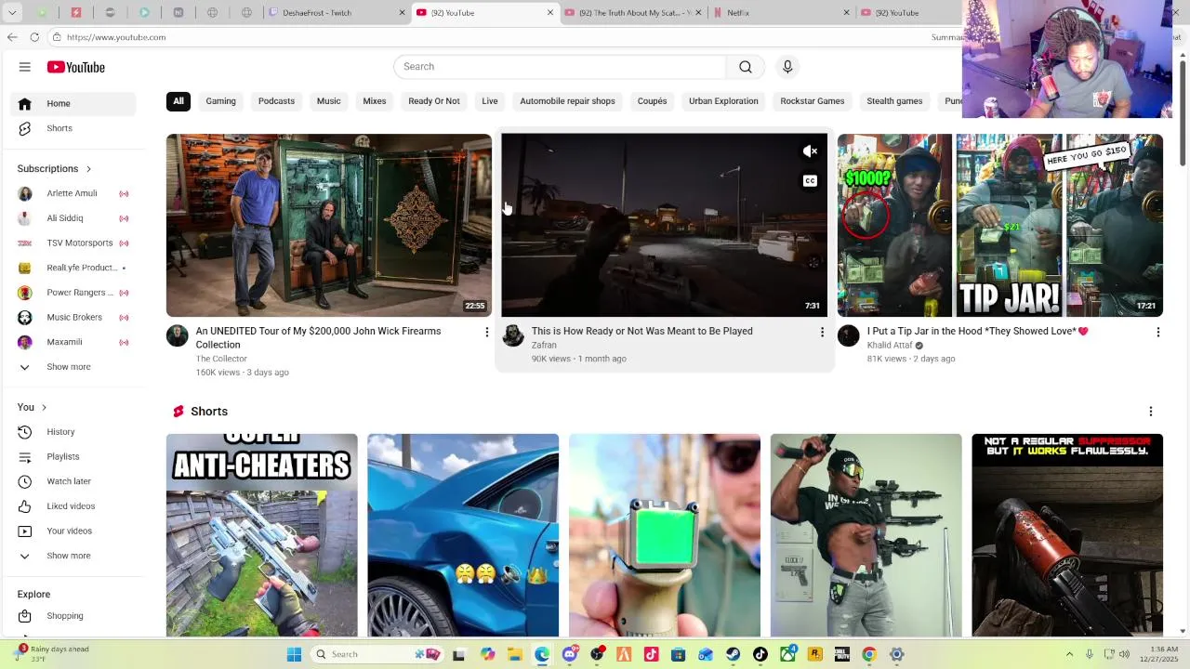Open John Wick firearms video thumbnail
Screen dimensions: 1190x669
(x=329, y=226)
